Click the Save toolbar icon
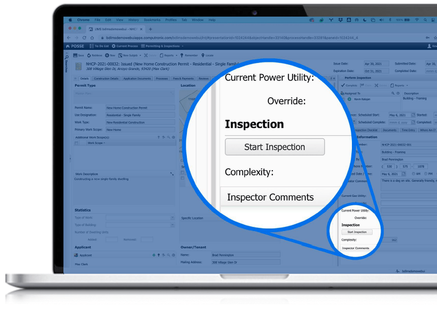The width and height of the screenshot is (437, 310). (x=75, y=55)
